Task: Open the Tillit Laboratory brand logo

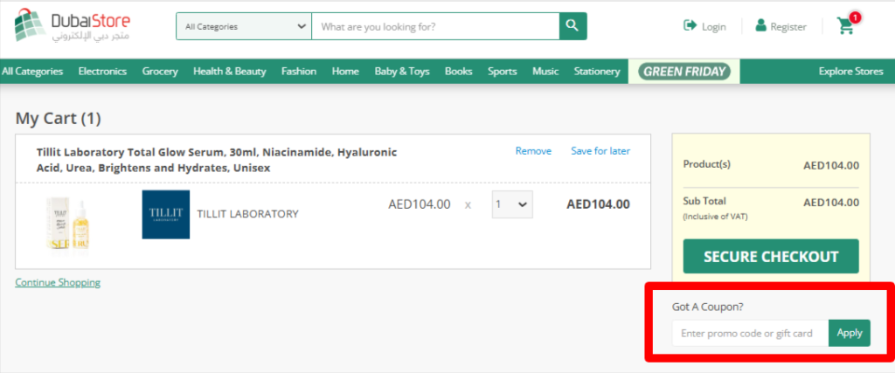Action: click(165, 214)
